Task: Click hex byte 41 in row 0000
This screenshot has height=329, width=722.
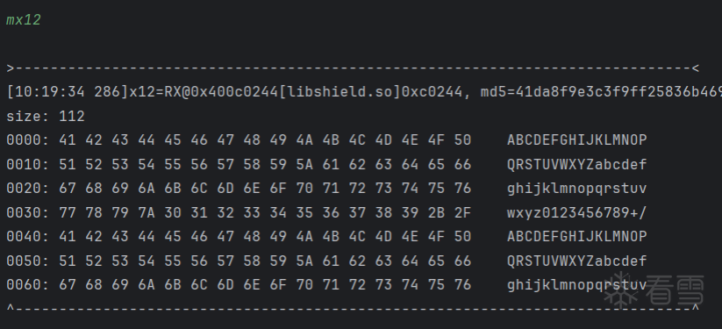Action: click(68, 140)
